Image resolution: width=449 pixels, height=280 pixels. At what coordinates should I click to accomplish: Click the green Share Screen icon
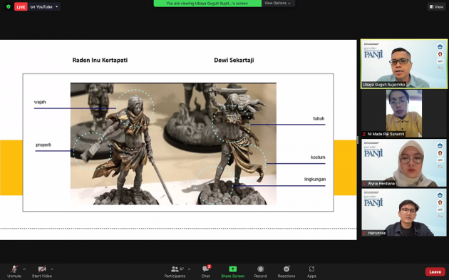point(233,269)
